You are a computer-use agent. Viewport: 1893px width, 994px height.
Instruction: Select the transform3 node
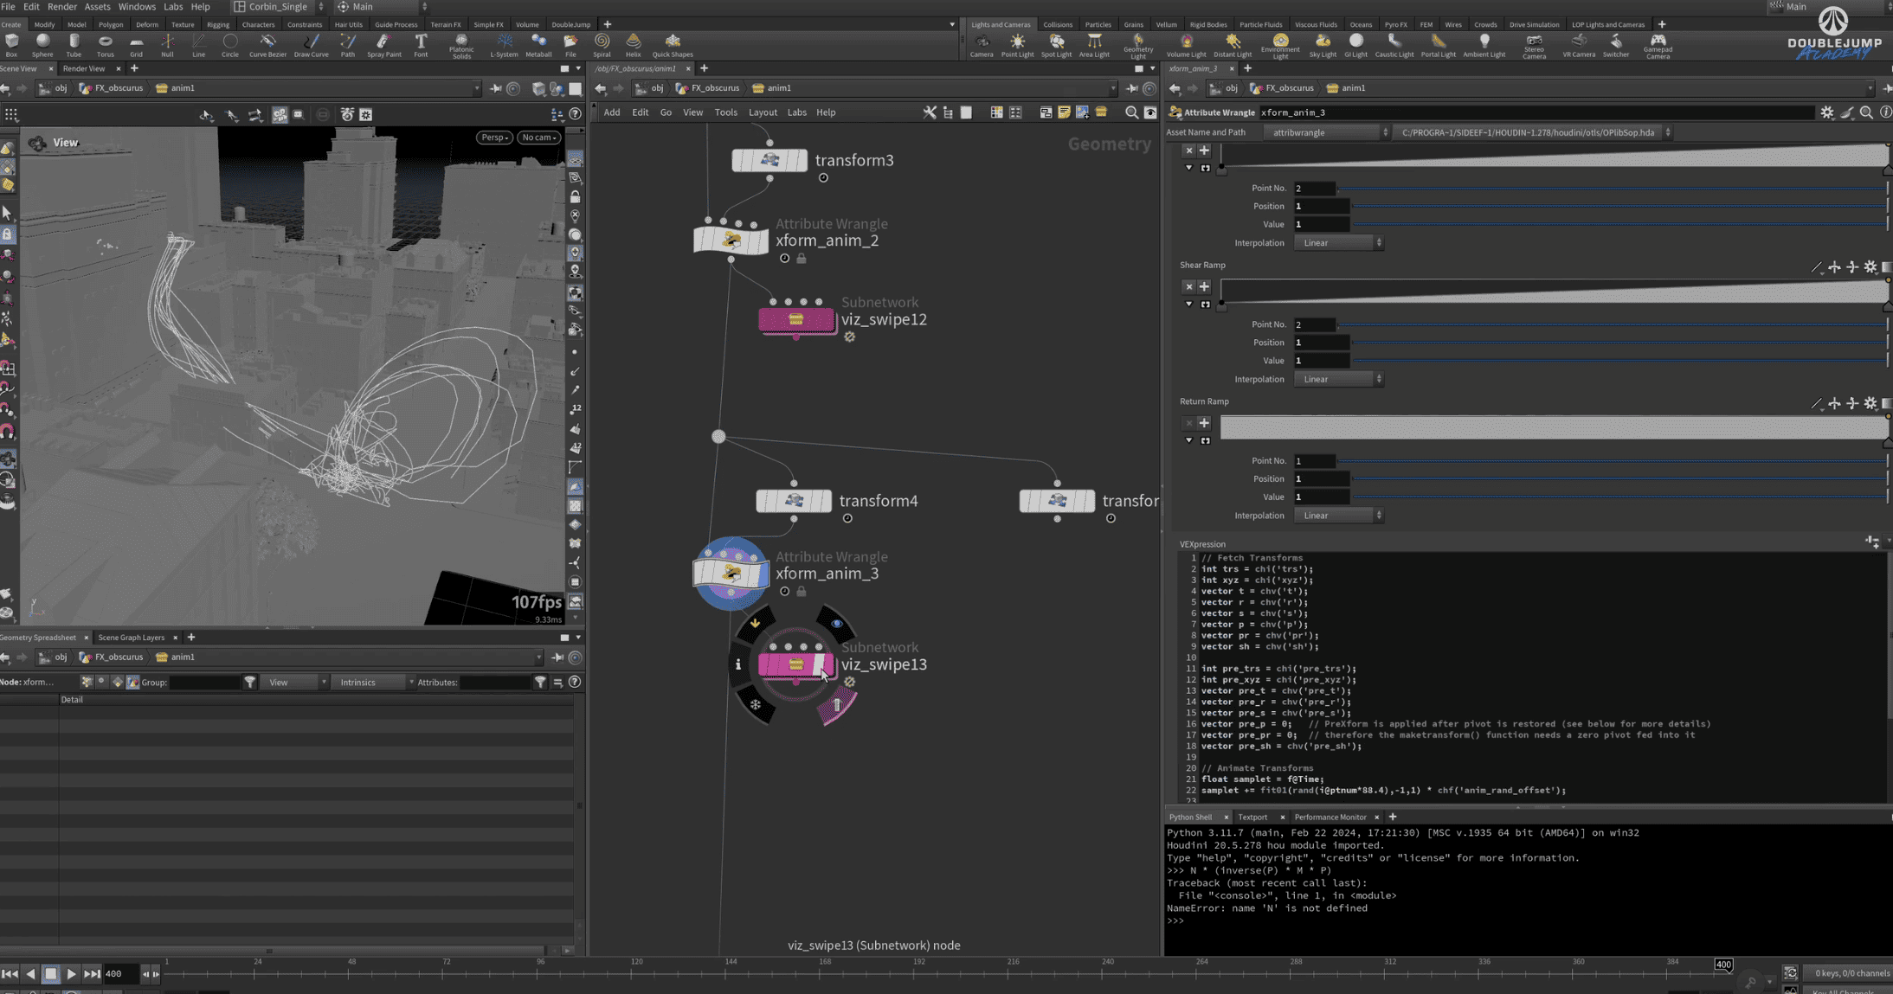(x=769, y=160)
